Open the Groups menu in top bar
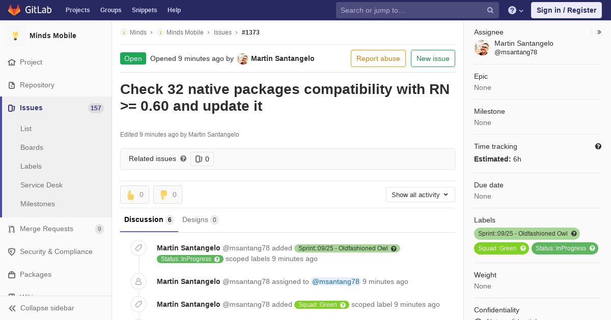Viewport: 611px width, 320px height. [x=111, y=10]
